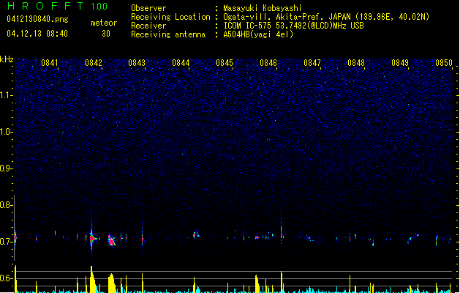
Task: Click the 0844 time marker
Action: tap(181, 63)
